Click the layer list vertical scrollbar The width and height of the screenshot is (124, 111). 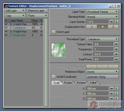[x=46, y=62]
